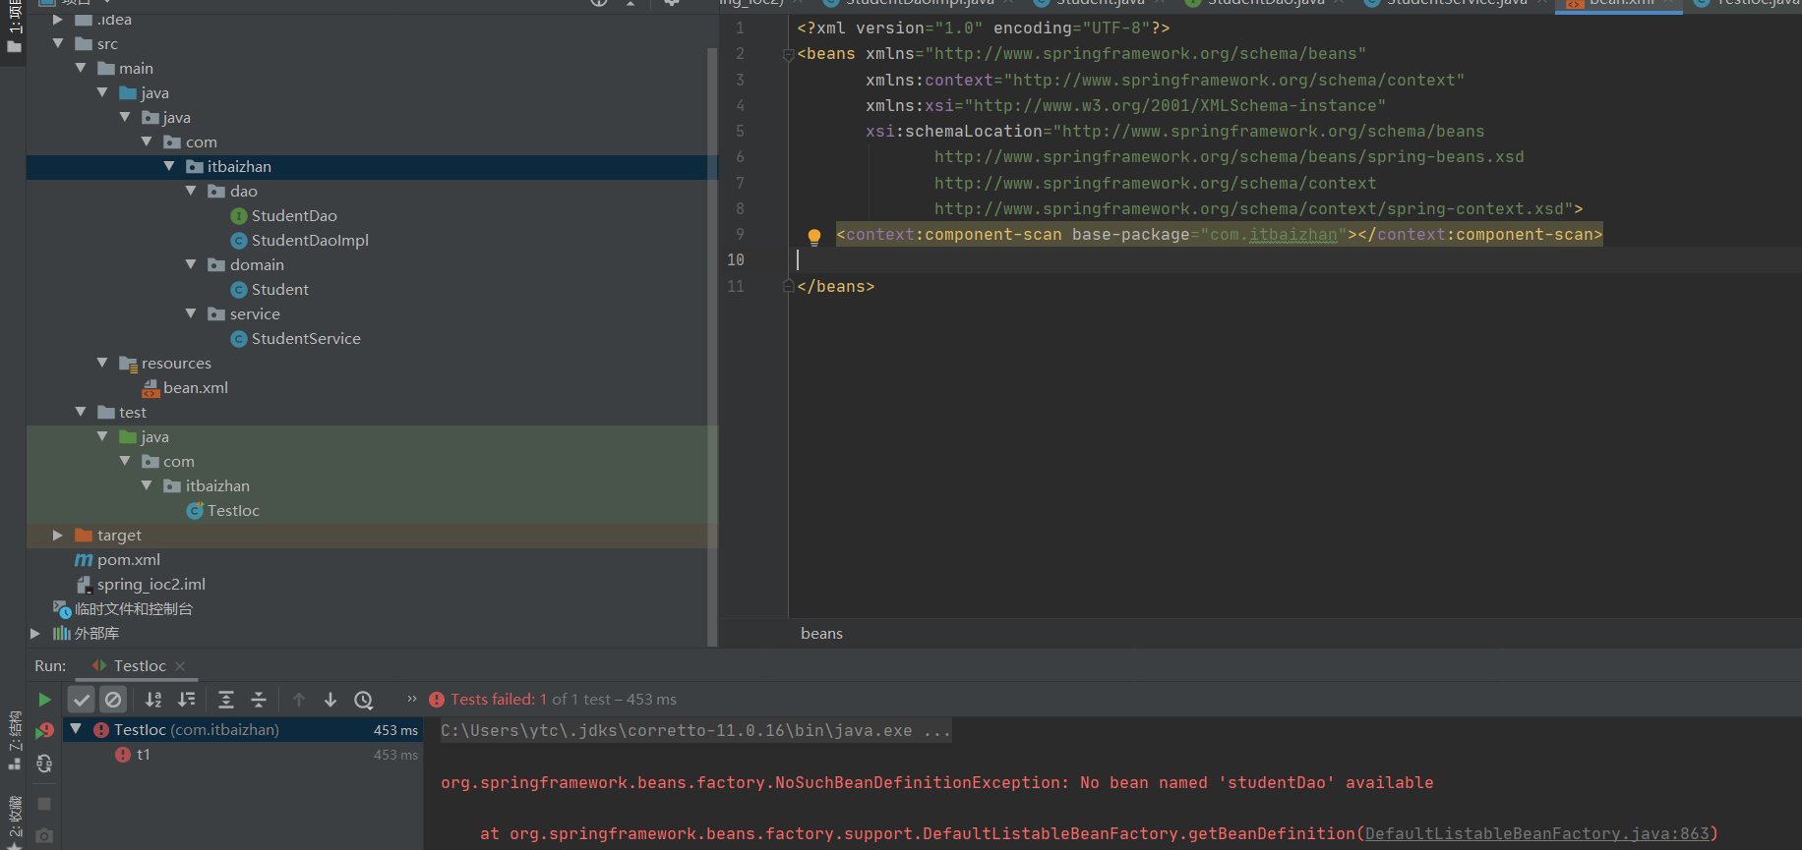Viewport: 1802px width, 850px height.
Task: Expand all test results in Run panel
Action: 226,700
